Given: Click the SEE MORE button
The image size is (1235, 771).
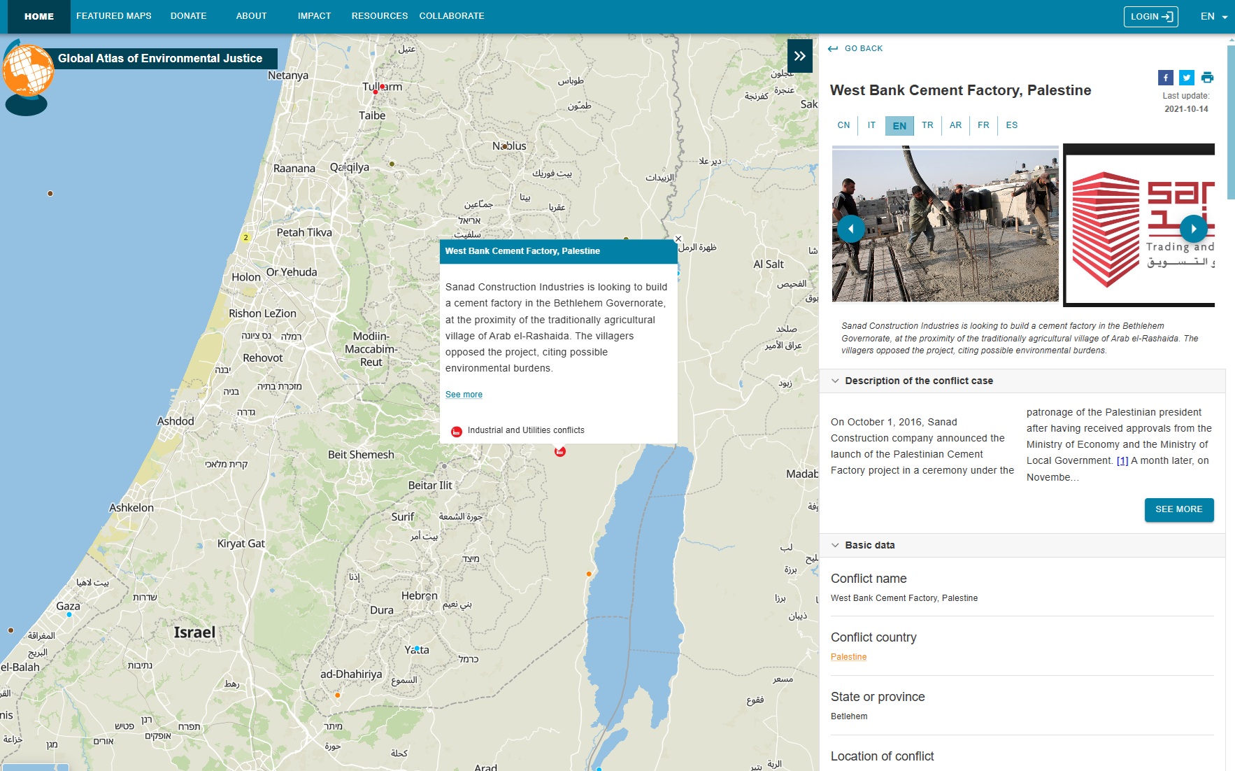Looking at the screenshot, I should tap(1178, 509).
